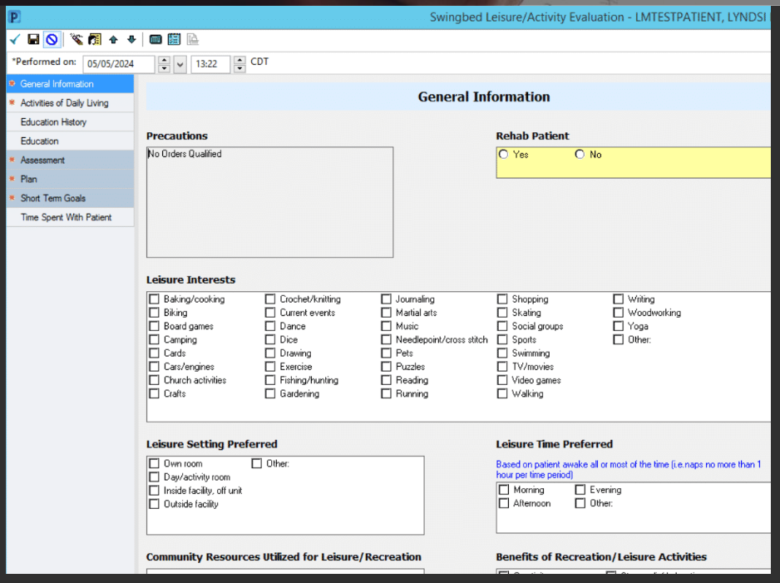Check Inside facility, off unit
The height and width of the screenshot is (583, 780).
pyautogui.click(x=154, y=491)
